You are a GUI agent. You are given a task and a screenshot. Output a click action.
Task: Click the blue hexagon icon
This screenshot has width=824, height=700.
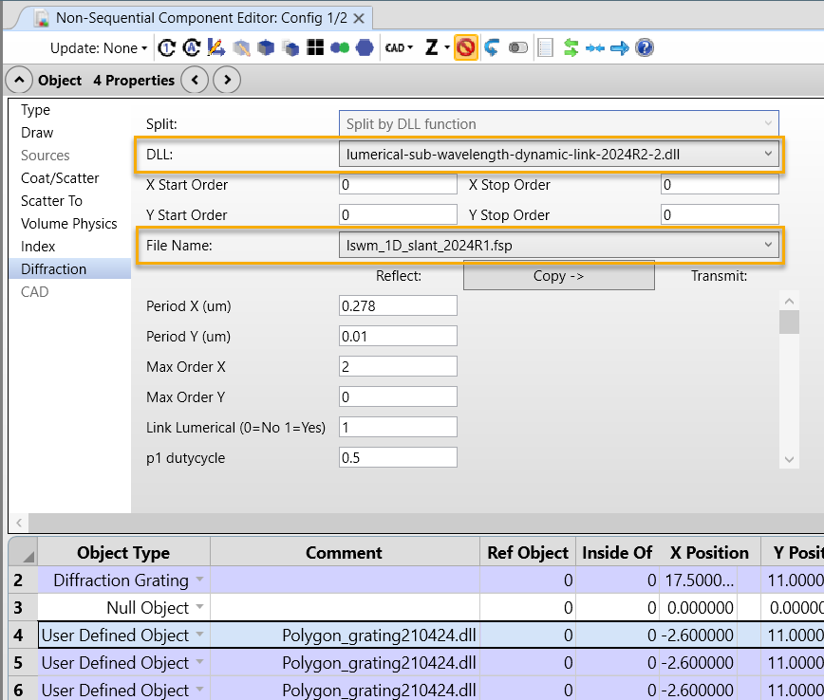[365, 48]
